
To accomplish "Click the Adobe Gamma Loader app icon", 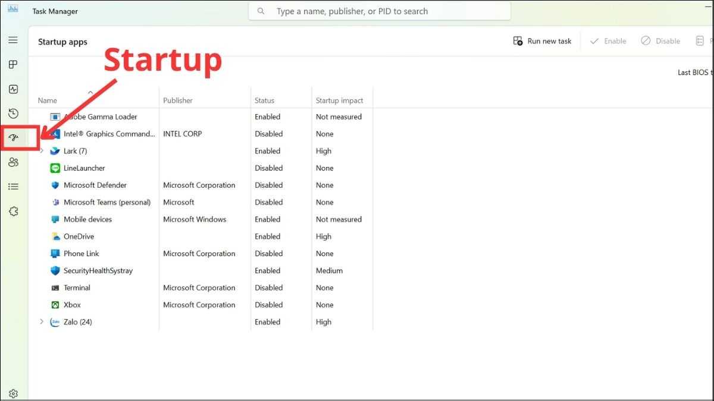I will point(55,117).
